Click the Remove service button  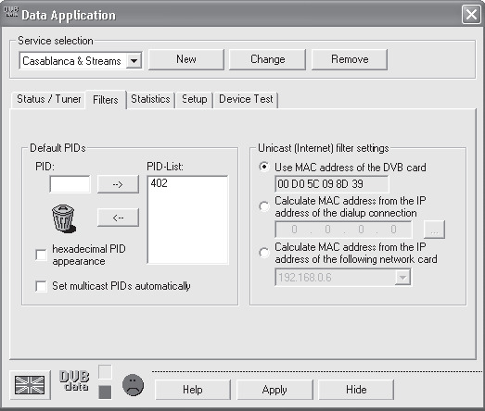pyautogui.click(x=350, y=59)
